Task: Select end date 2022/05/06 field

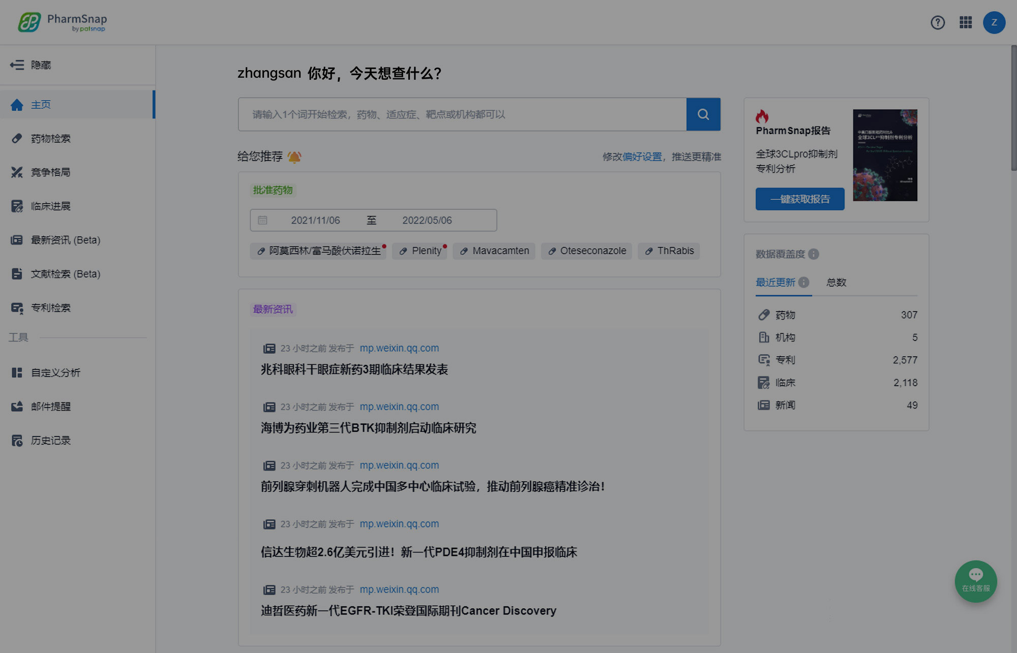Action: pyautogui.click(x=427, y=221)
